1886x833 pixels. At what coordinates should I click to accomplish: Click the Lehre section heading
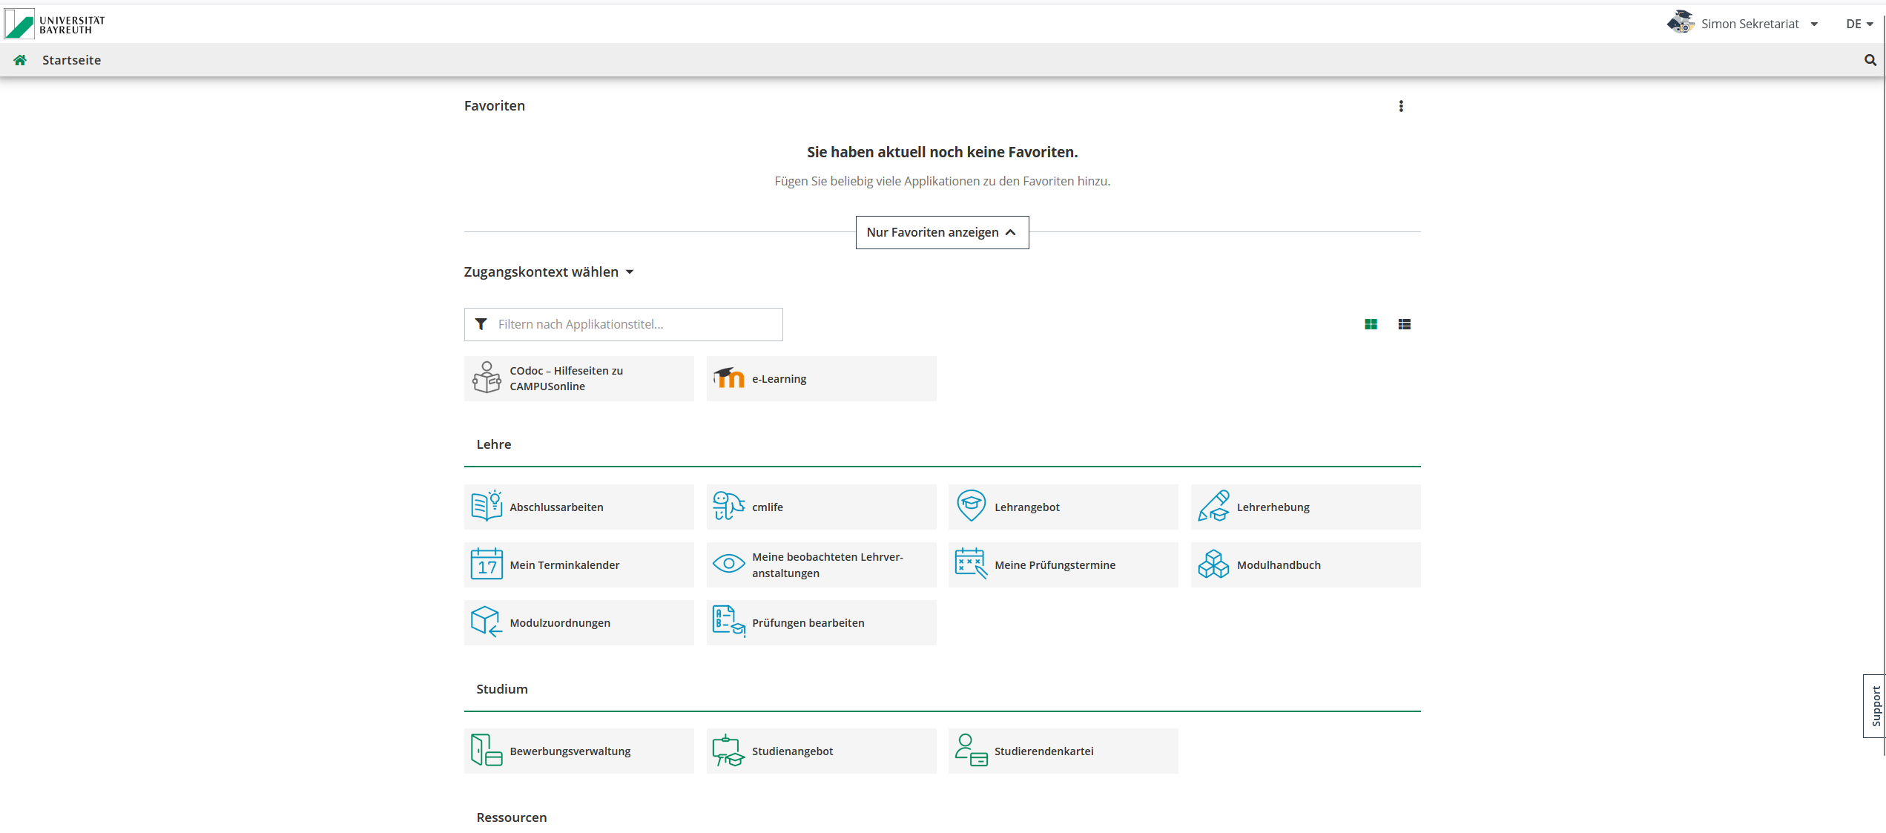point(494,444)
